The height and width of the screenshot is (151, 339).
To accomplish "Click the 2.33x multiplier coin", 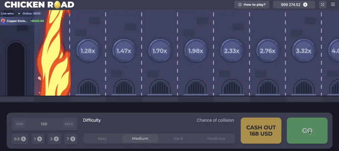I will pyautogui.click(x=232, y=51).
